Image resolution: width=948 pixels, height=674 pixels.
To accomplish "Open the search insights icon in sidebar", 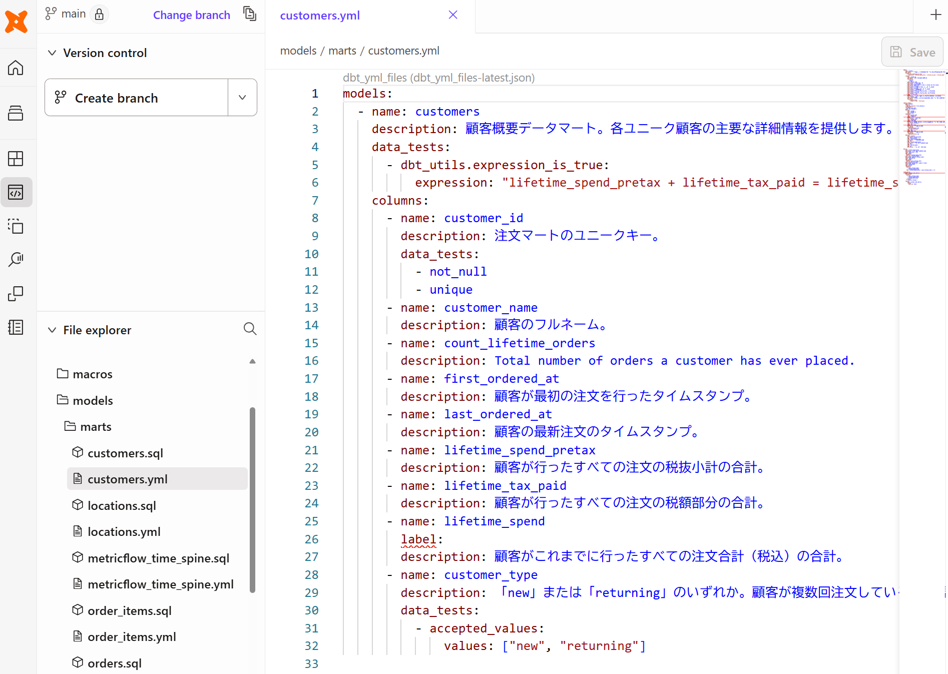I will [16, 259].
